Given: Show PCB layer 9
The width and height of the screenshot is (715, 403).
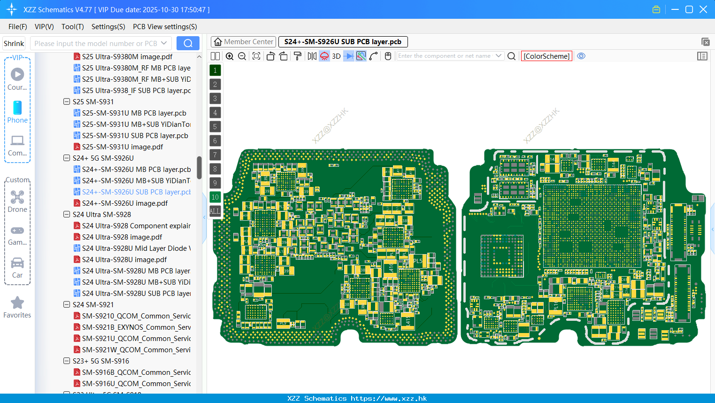Looking at the screenshot, I should 215,183.
